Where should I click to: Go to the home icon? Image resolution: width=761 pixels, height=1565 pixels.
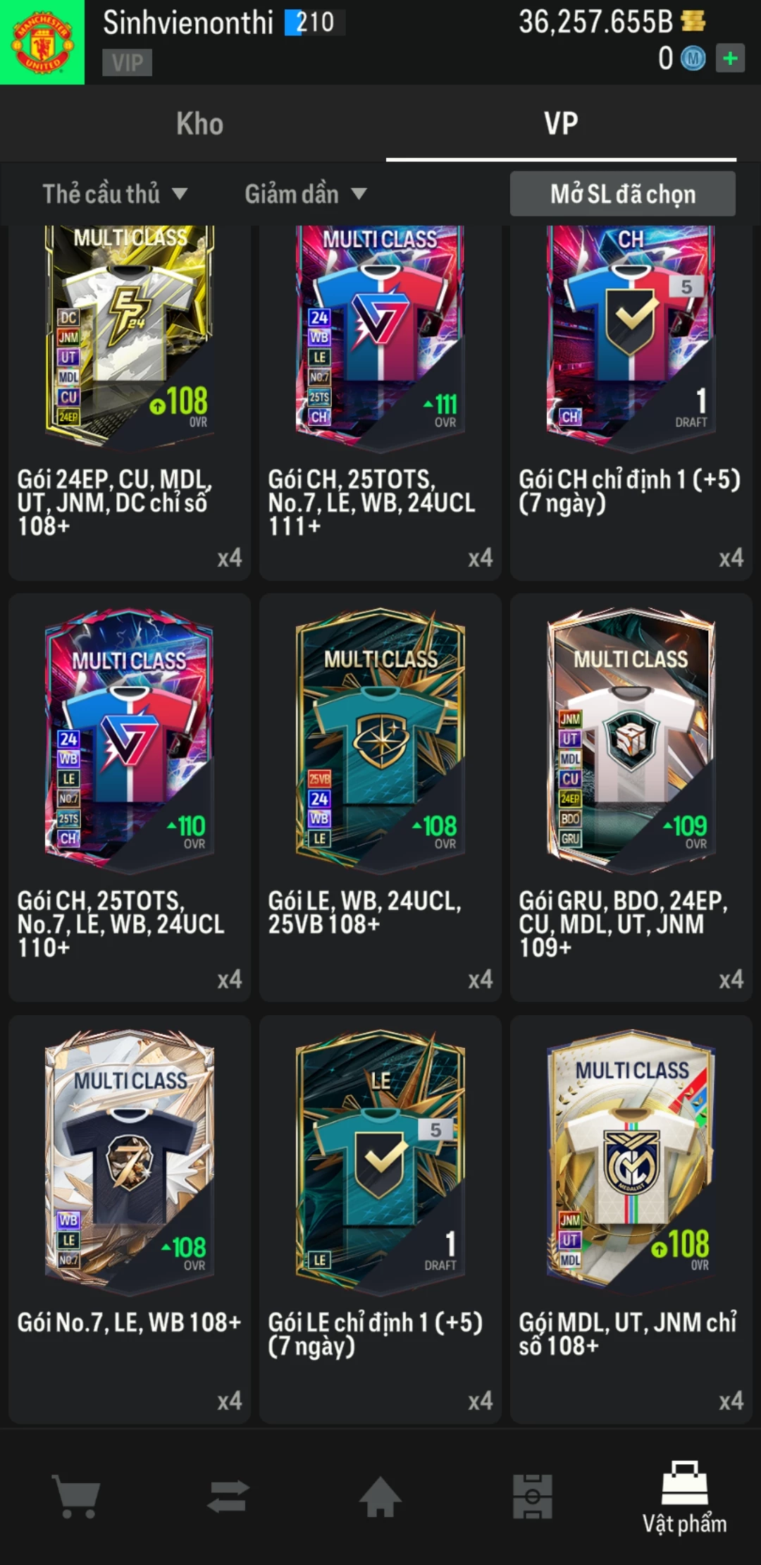tap(380, 1496)
